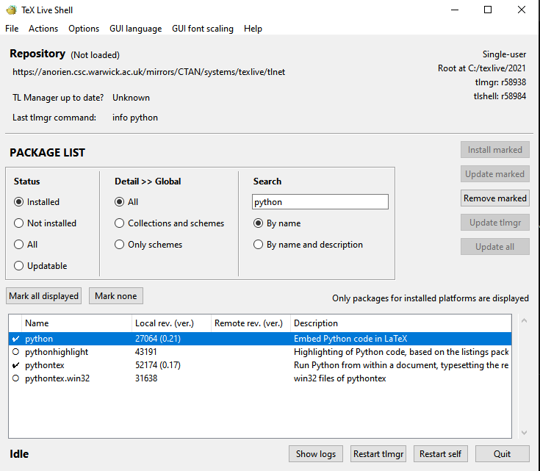Click package list scrollbar up arrow
Viewport: 540px width, 471px height.
pos(524,320)
